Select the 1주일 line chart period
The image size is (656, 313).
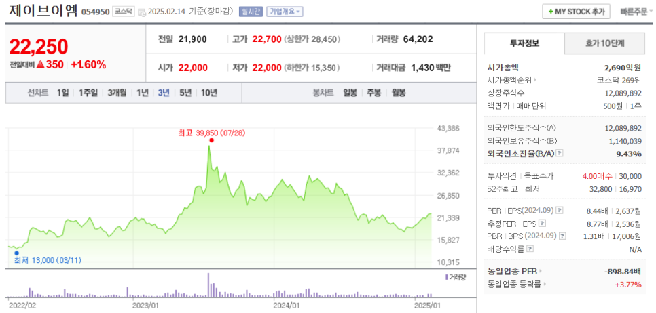tap(88, 93)
